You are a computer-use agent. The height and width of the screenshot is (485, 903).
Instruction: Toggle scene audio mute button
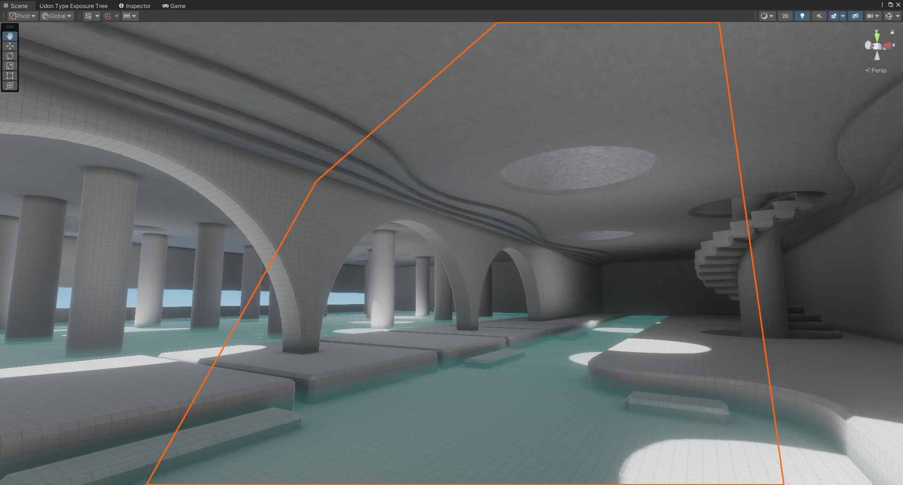coord(819,16)
